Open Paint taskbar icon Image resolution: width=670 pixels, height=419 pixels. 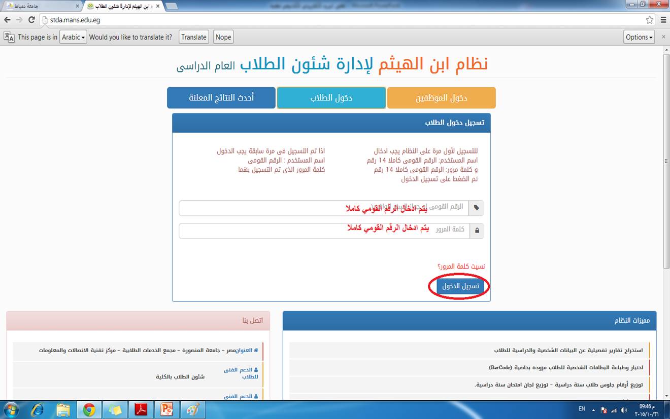193,409
